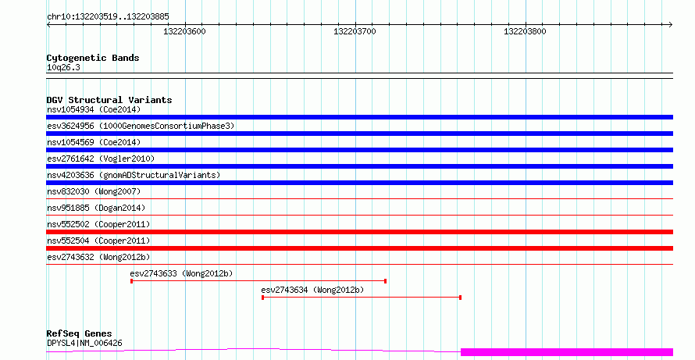Click gene label DPYSL4|NM_006426
Image resolution: width=695 pixels, height=360 pixels.
pyautogui.click(x=84, y=343)
